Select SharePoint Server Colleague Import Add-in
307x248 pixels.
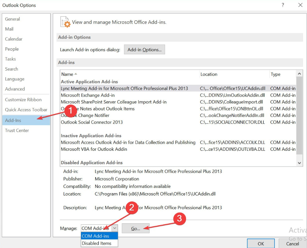pyautogui.click(x=178, y=102)
